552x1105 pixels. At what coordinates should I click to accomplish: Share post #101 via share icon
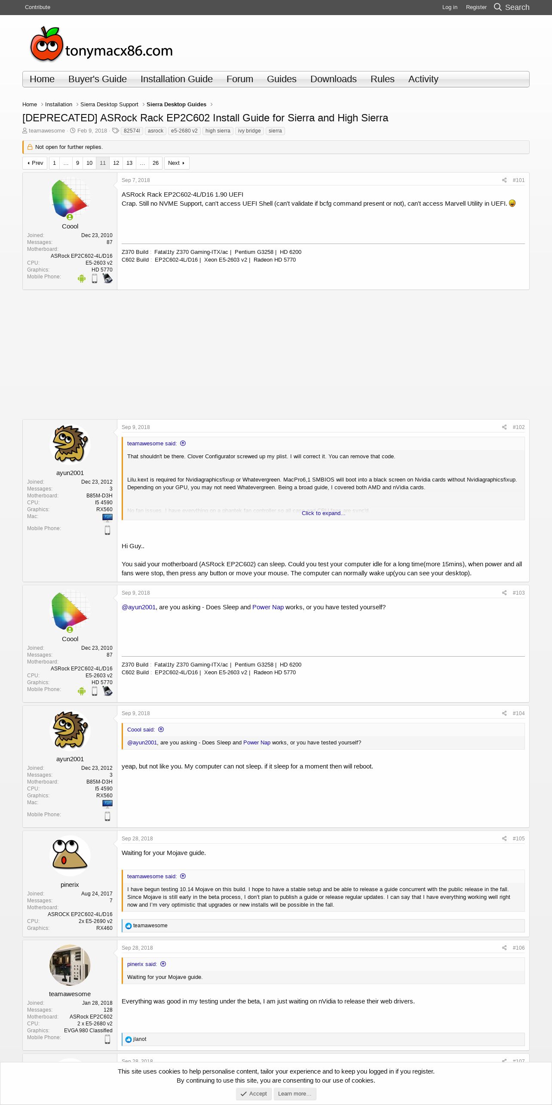[504, 180]
